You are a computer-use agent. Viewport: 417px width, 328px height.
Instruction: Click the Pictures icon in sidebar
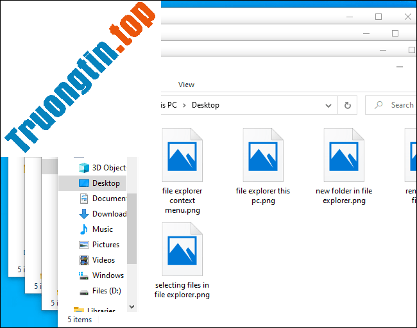84,245
